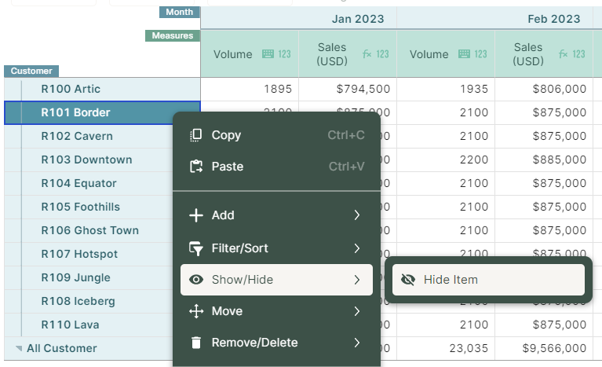The image size is (602, 367).
Task: Click the $806,000 sales cell
Action: pos(544,89)
